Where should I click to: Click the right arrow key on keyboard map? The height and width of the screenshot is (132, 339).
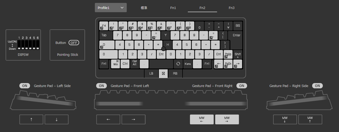coord(238,64)
